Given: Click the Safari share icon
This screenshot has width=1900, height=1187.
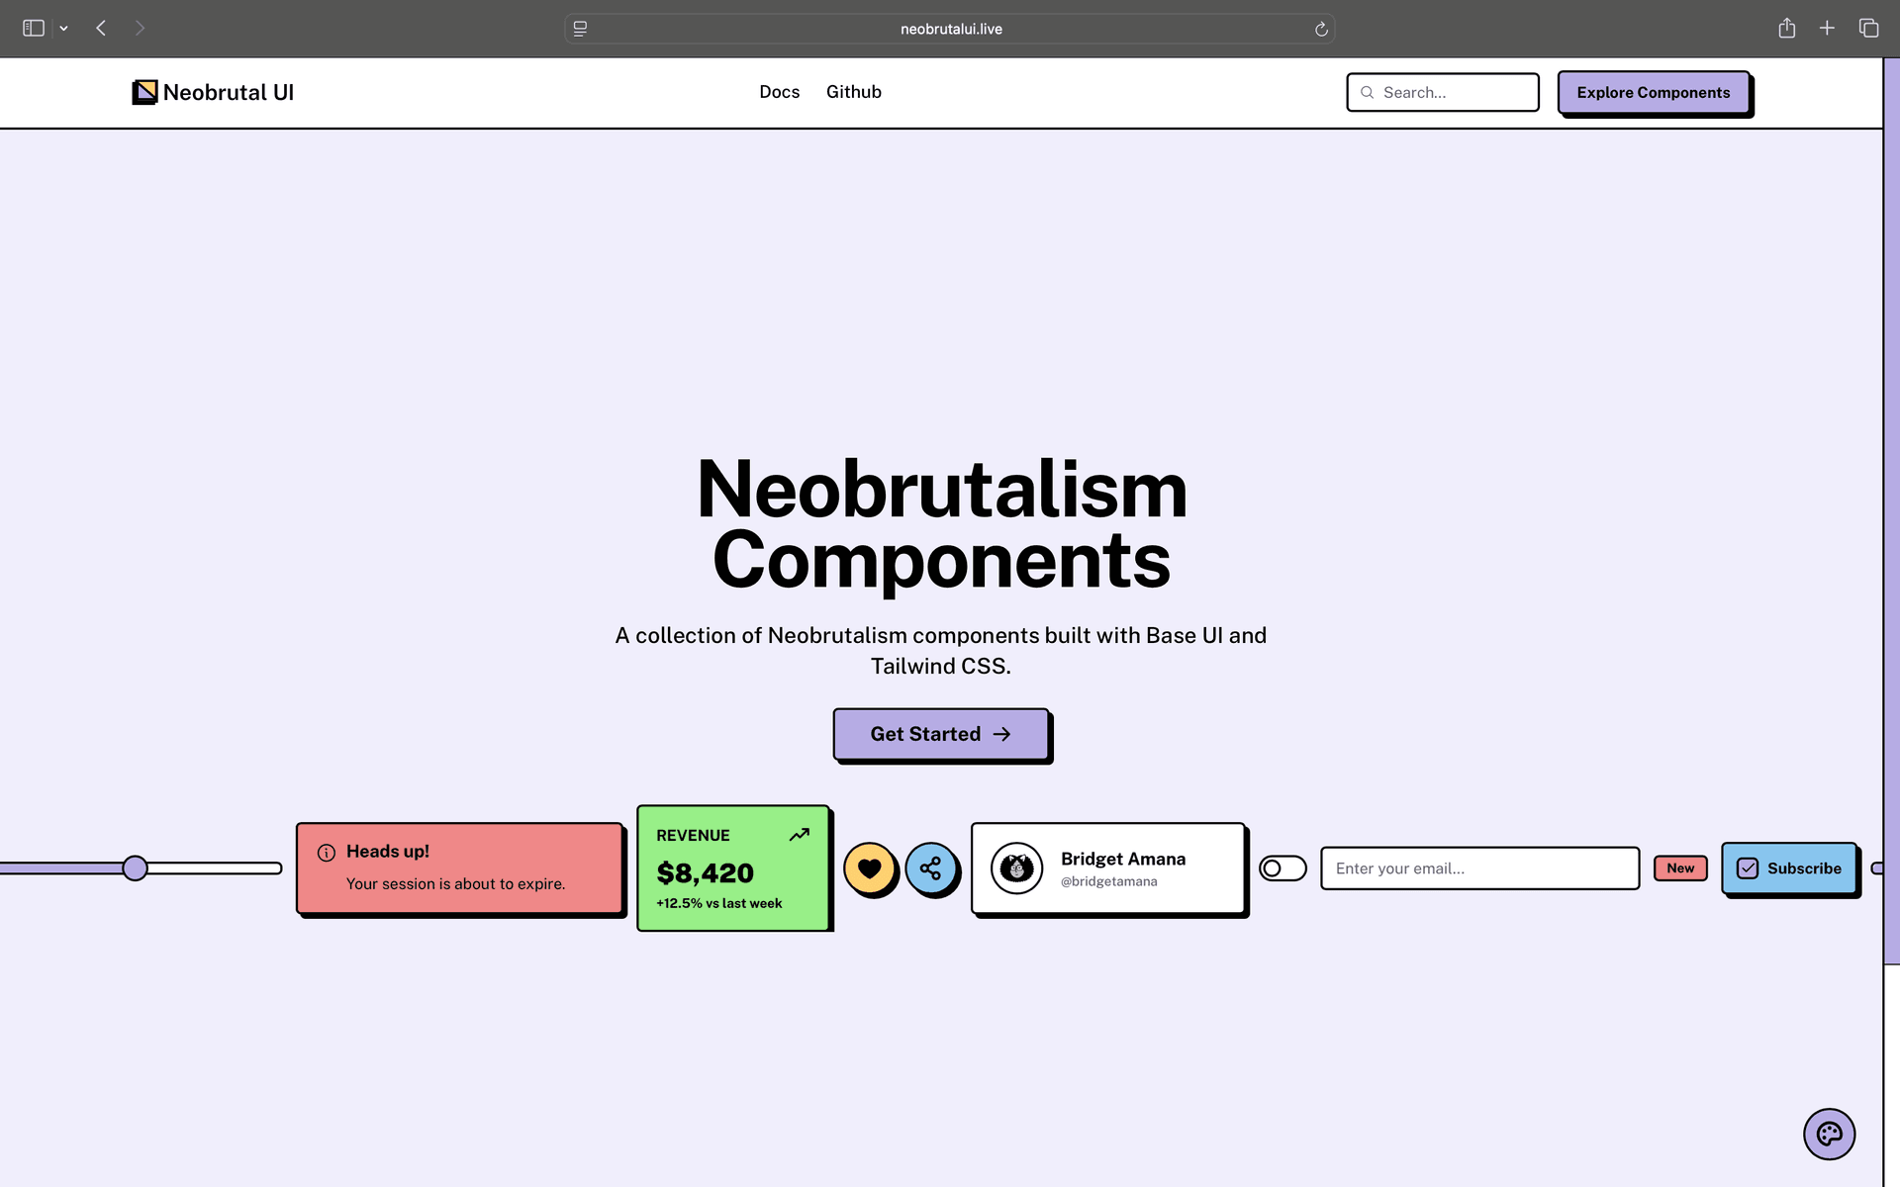Looking at the screenshot, I should click(1786, 29).
